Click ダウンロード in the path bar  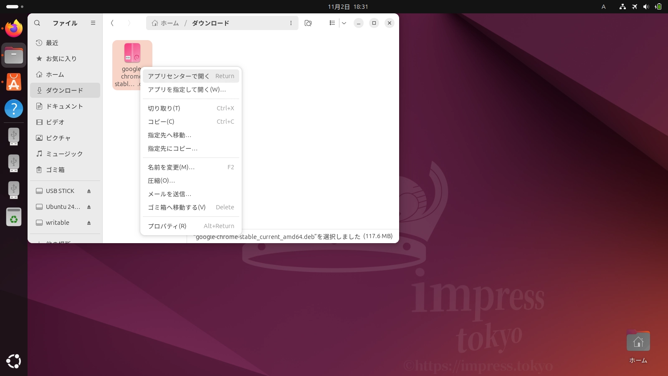[210, 23]
